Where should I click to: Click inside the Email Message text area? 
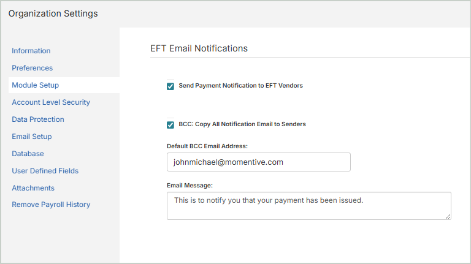[308, 206]
